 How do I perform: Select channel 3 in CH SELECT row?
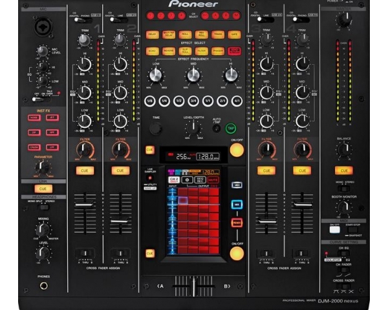click(171, 16)
